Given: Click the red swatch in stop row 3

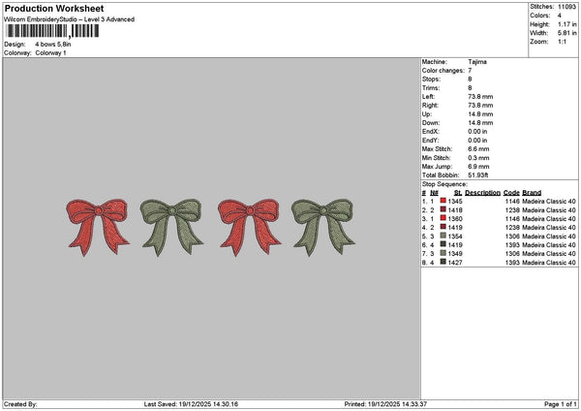Looking at the screenshot, I should [443, 218].
